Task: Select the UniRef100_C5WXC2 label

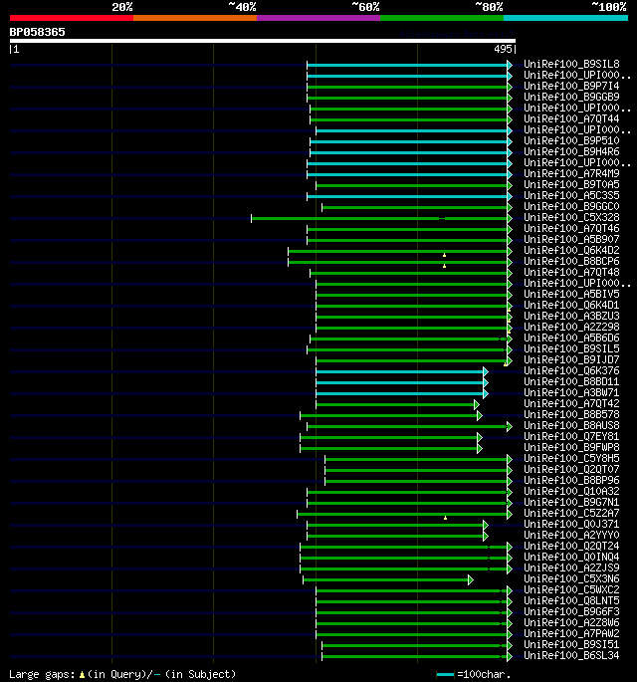Action: point(571,590)
